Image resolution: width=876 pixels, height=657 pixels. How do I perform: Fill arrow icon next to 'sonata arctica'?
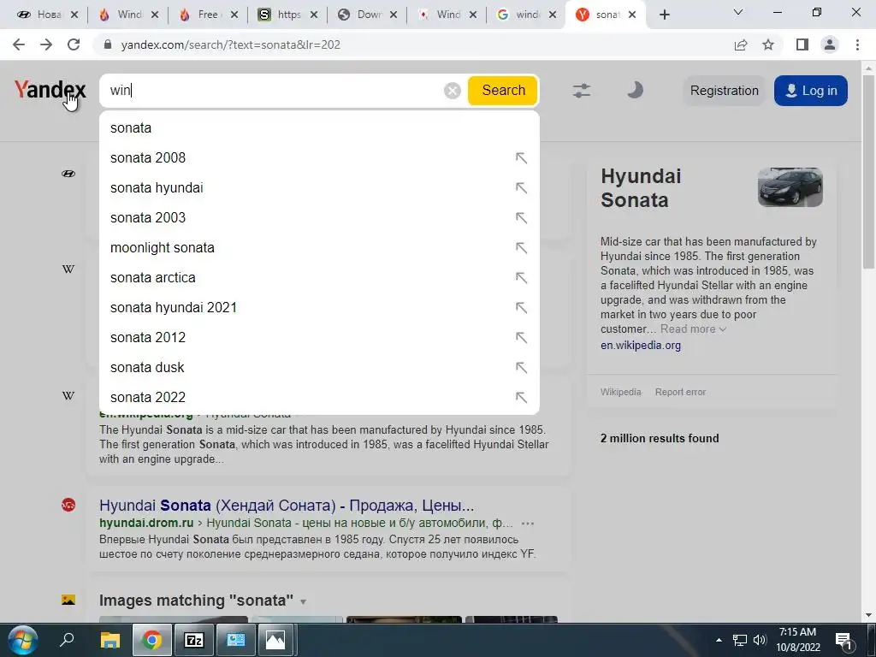coord(521,278)
